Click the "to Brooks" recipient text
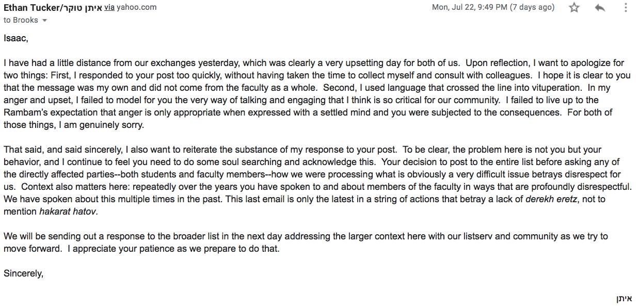The height and width of the screenshot is (308, 639). [x=21, y=20]
